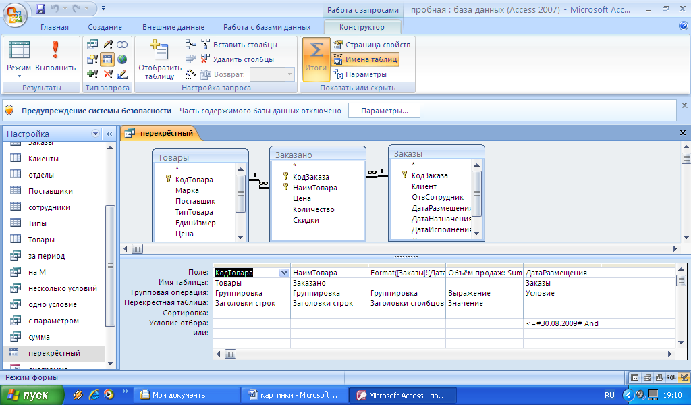Image resolution: width=691 pixels, height=405 pixels.
Task: Open the disabled Возврат combo box
Action: (x=271, y=74)
